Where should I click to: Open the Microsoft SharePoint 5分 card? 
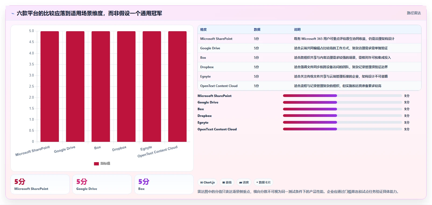click(x=40, y=184)
